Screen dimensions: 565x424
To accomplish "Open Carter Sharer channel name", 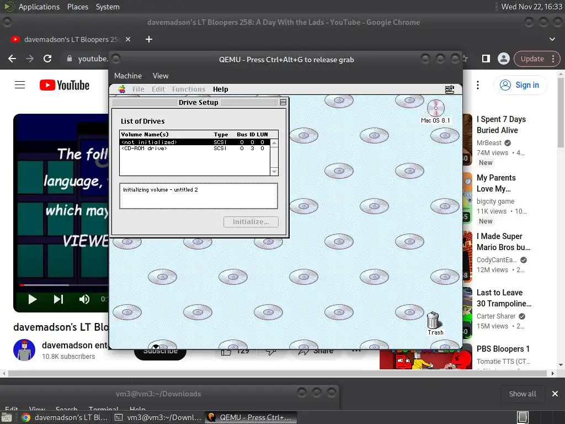I will (496, 316).
